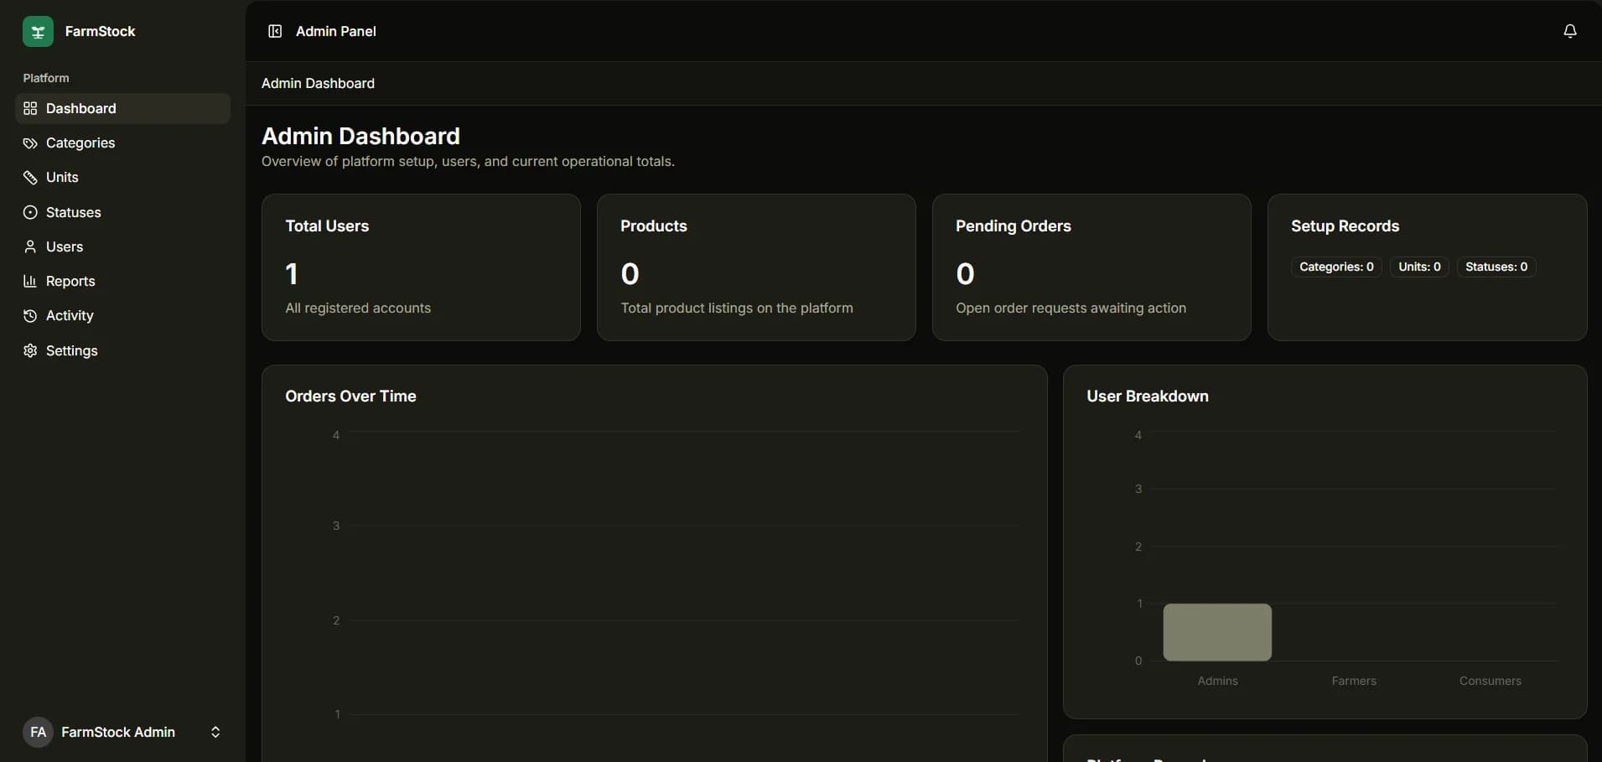Click the Activity history icon
The width and height of the screenshot is (1602, 762).
pos(30,316)
